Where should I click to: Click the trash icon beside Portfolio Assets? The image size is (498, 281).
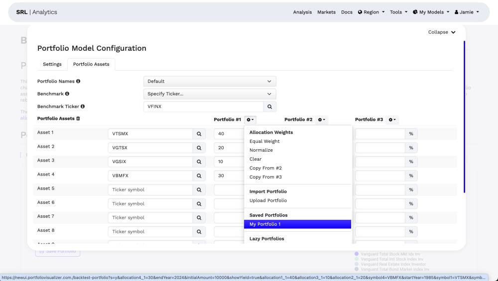tap(78, 118)
